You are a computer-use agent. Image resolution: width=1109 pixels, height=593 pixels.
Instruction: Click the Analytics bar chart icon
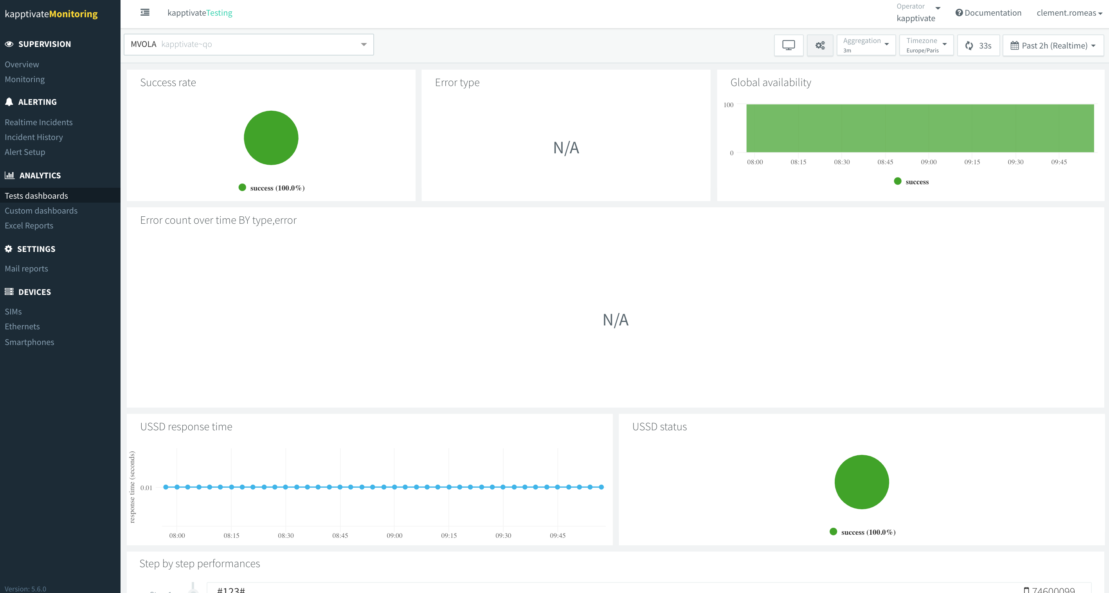[9, 175]
